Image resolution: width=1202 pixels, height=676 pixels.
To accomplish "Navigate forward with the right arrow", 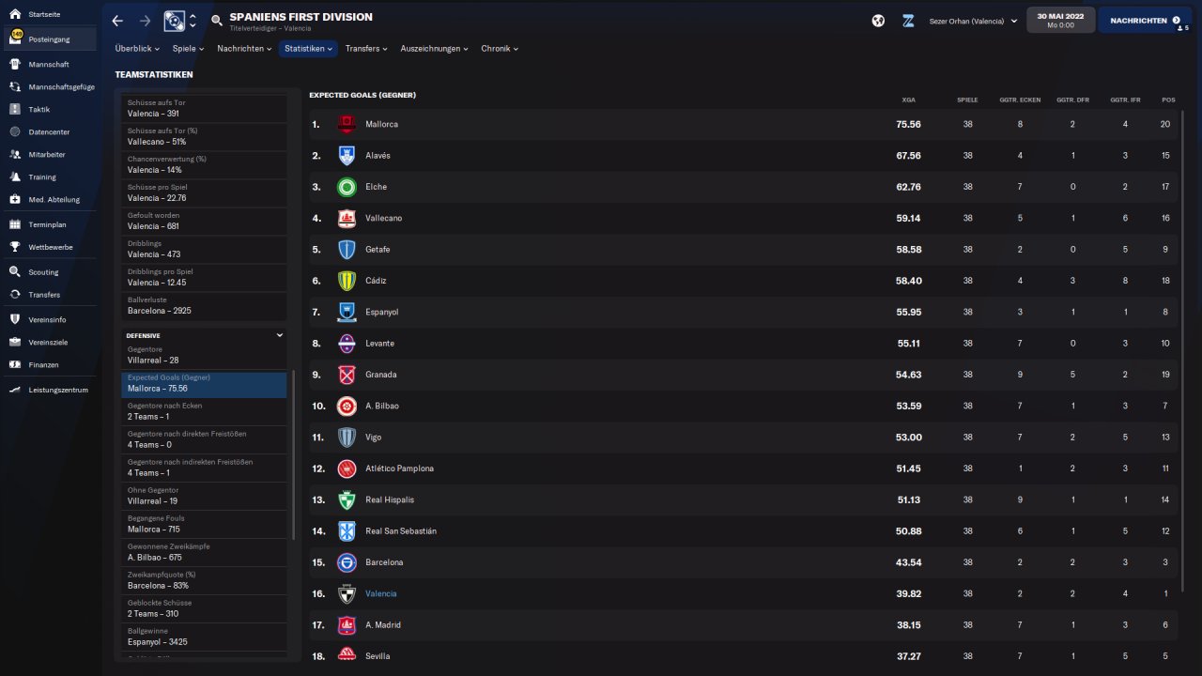I will coord(145,21).
